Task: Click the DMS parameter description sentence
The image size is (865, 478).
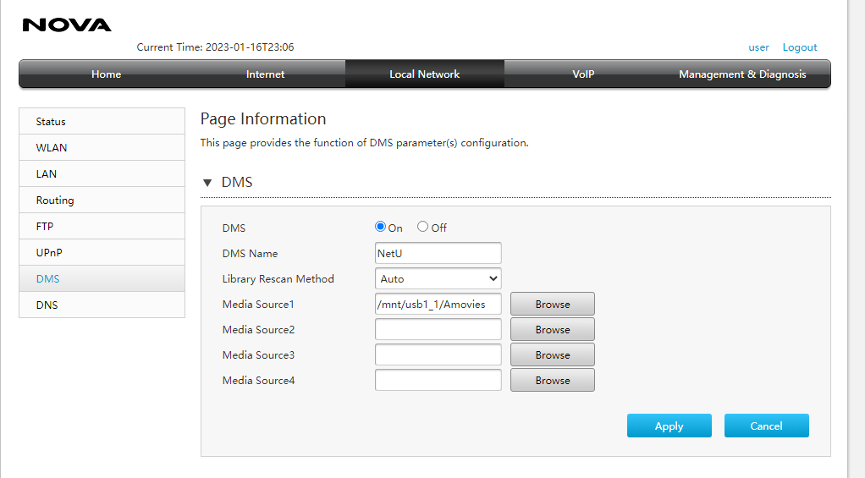Action: click(364, 143)
